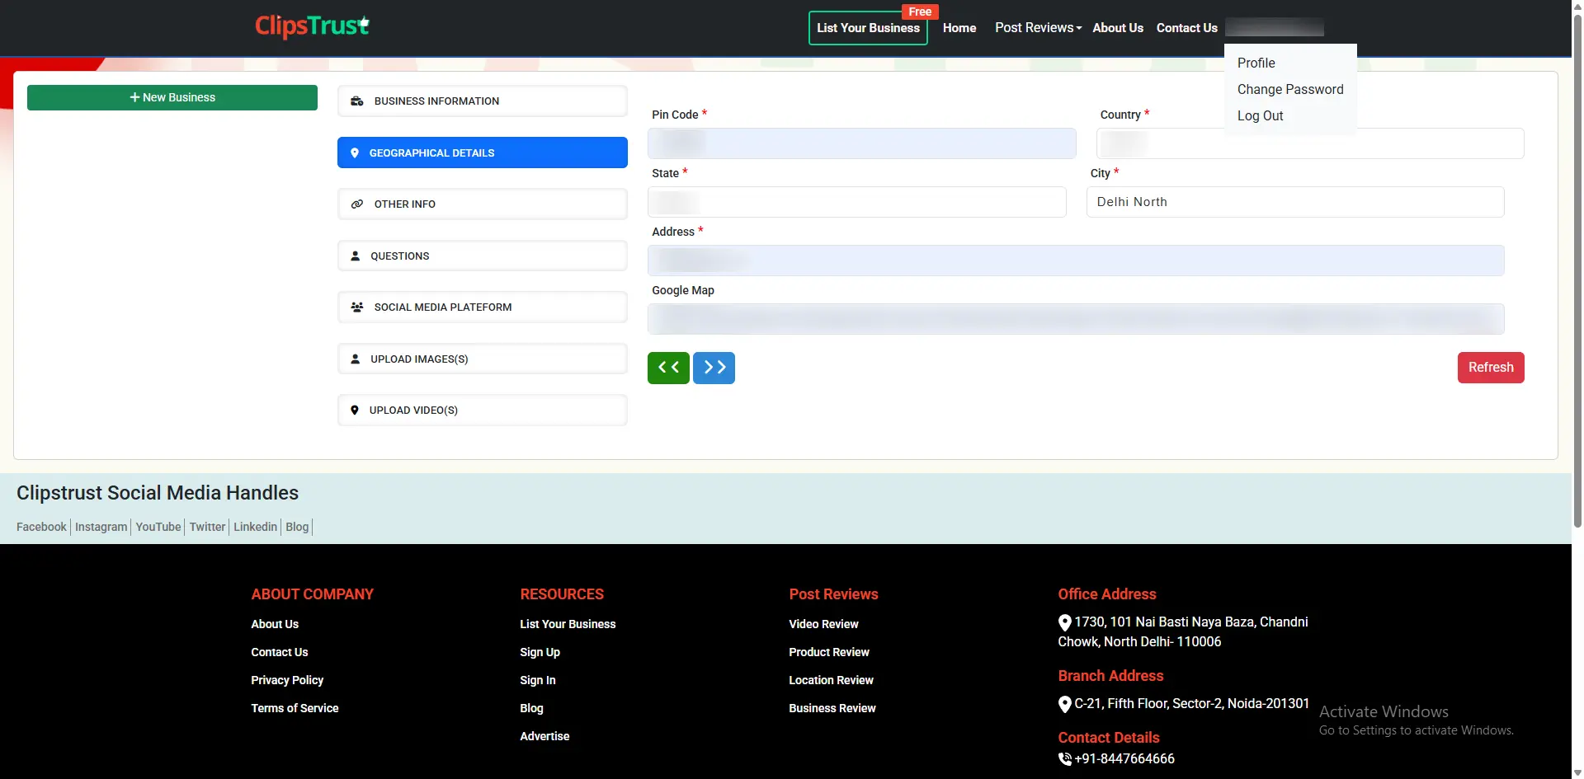The width and height of the screenshot is (1584, 779).
Task: Choose Change Password in the user menu
Action: (x=1290, y=89)
